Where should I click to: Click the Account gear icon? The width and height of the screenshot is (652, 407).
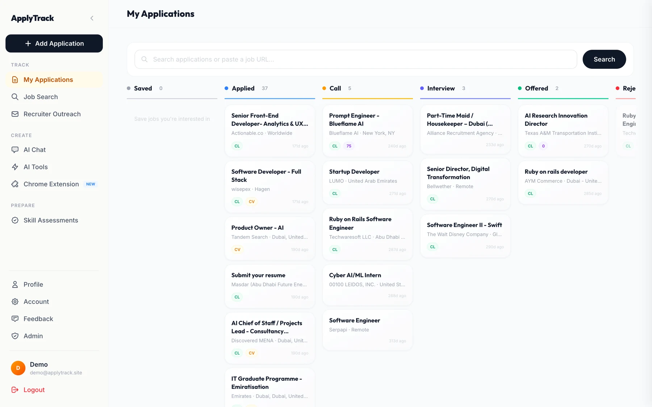coord(15,301)
